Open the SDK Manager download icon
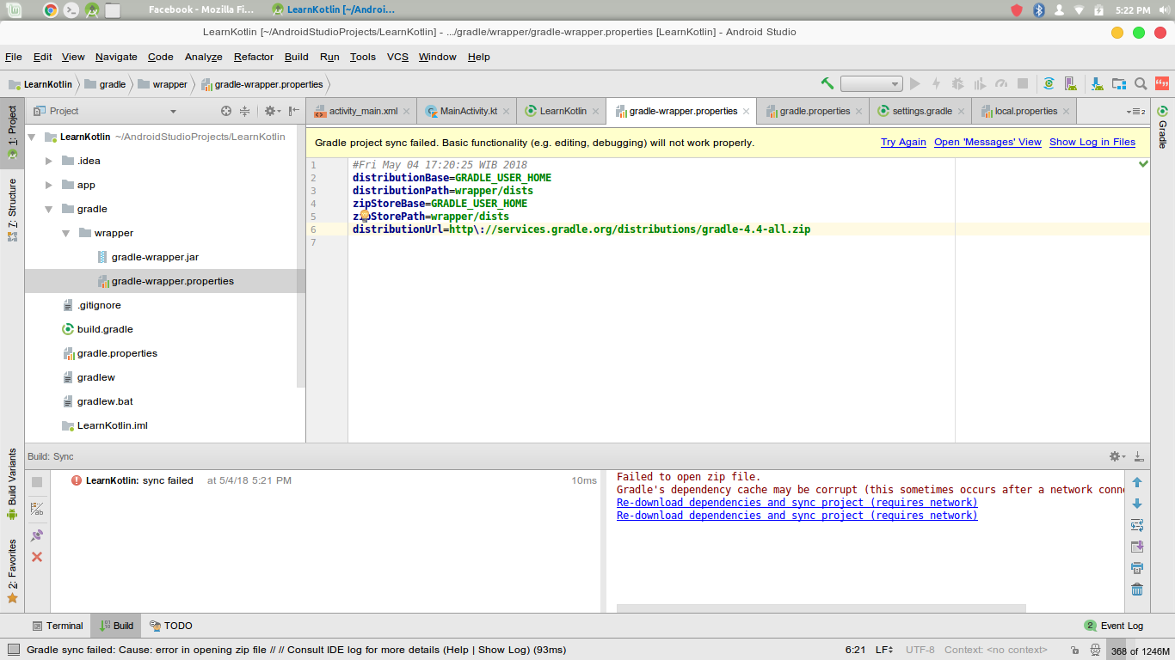 1098,83
